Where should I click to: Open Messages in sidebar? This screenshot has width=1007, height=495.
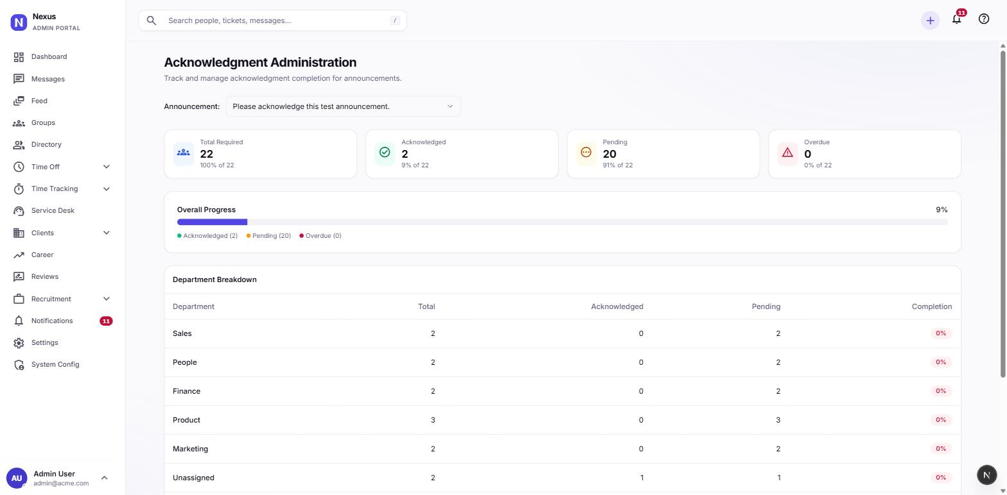point(62,79)
